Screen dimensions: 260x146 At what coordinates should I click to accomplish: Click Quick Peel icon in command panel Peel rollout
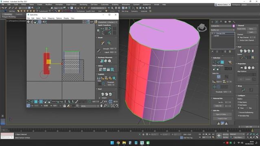pyautogui.click(x=241, y=51)
